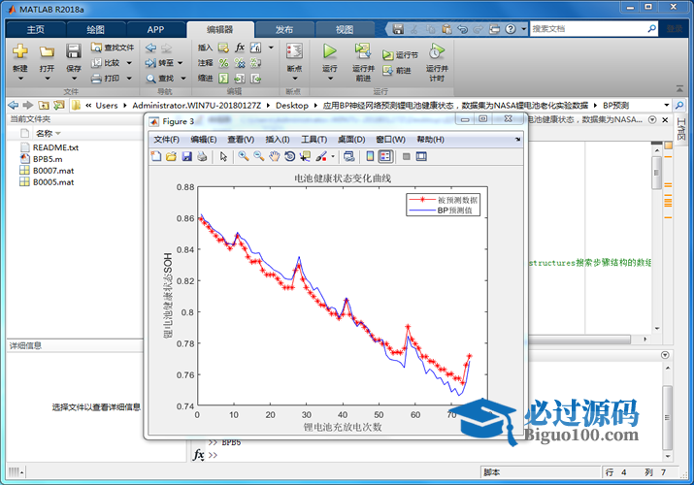Click the Zoom In magnifier in Figure 3

pyautogui.click(x=244, y=156)
